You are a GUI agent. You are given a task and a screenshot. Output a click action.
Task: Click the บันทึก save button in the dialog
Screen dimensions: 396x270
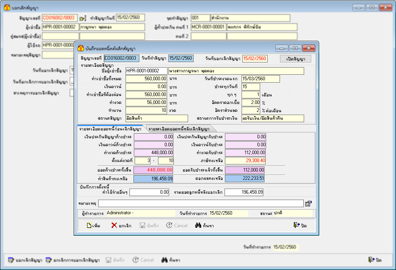point(149,225)
